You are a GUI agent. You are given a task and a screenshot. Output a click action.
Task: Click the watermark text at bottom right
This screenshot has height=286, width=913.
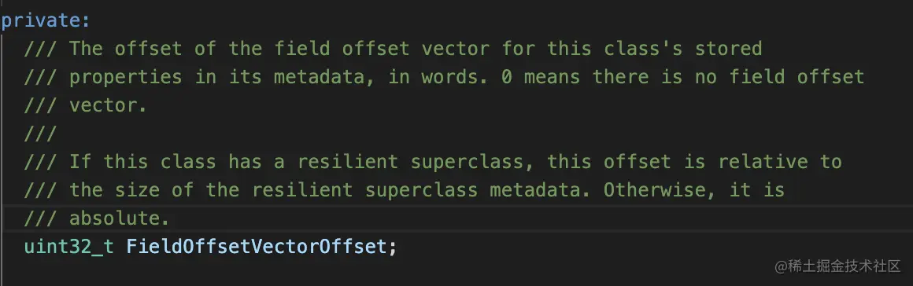(x=837, y=266)
